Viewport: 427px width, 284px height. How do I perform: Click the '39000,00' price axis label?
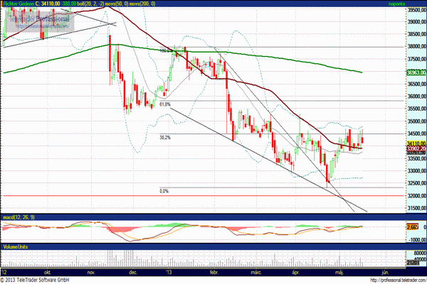[x=416, y=22]
